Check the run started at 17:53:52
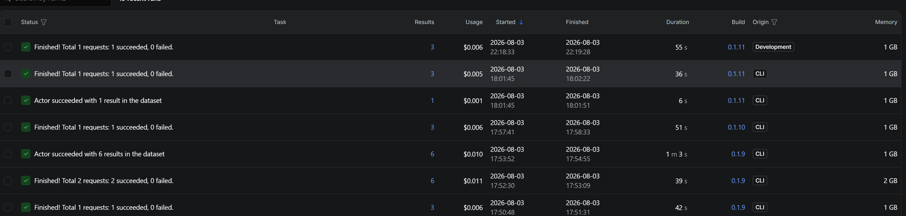This screenshot has width=906, height=216. point(8,154)
